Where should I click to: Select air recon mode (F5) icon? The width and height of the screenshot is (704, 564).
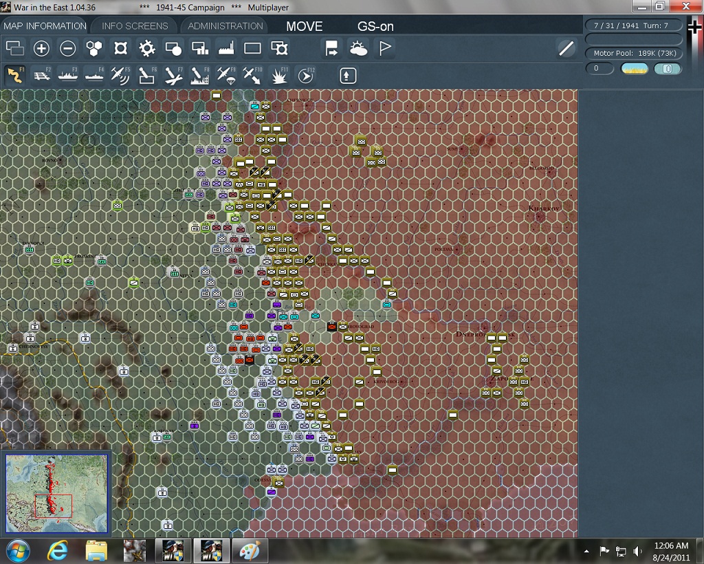(120, 76)
